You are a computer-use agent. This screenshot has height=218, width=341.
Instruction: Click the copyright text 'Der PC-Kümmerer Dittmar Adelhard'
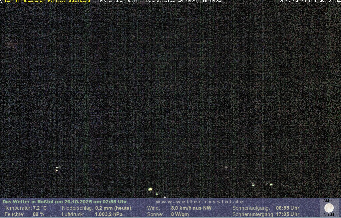[x=47, y=2]
